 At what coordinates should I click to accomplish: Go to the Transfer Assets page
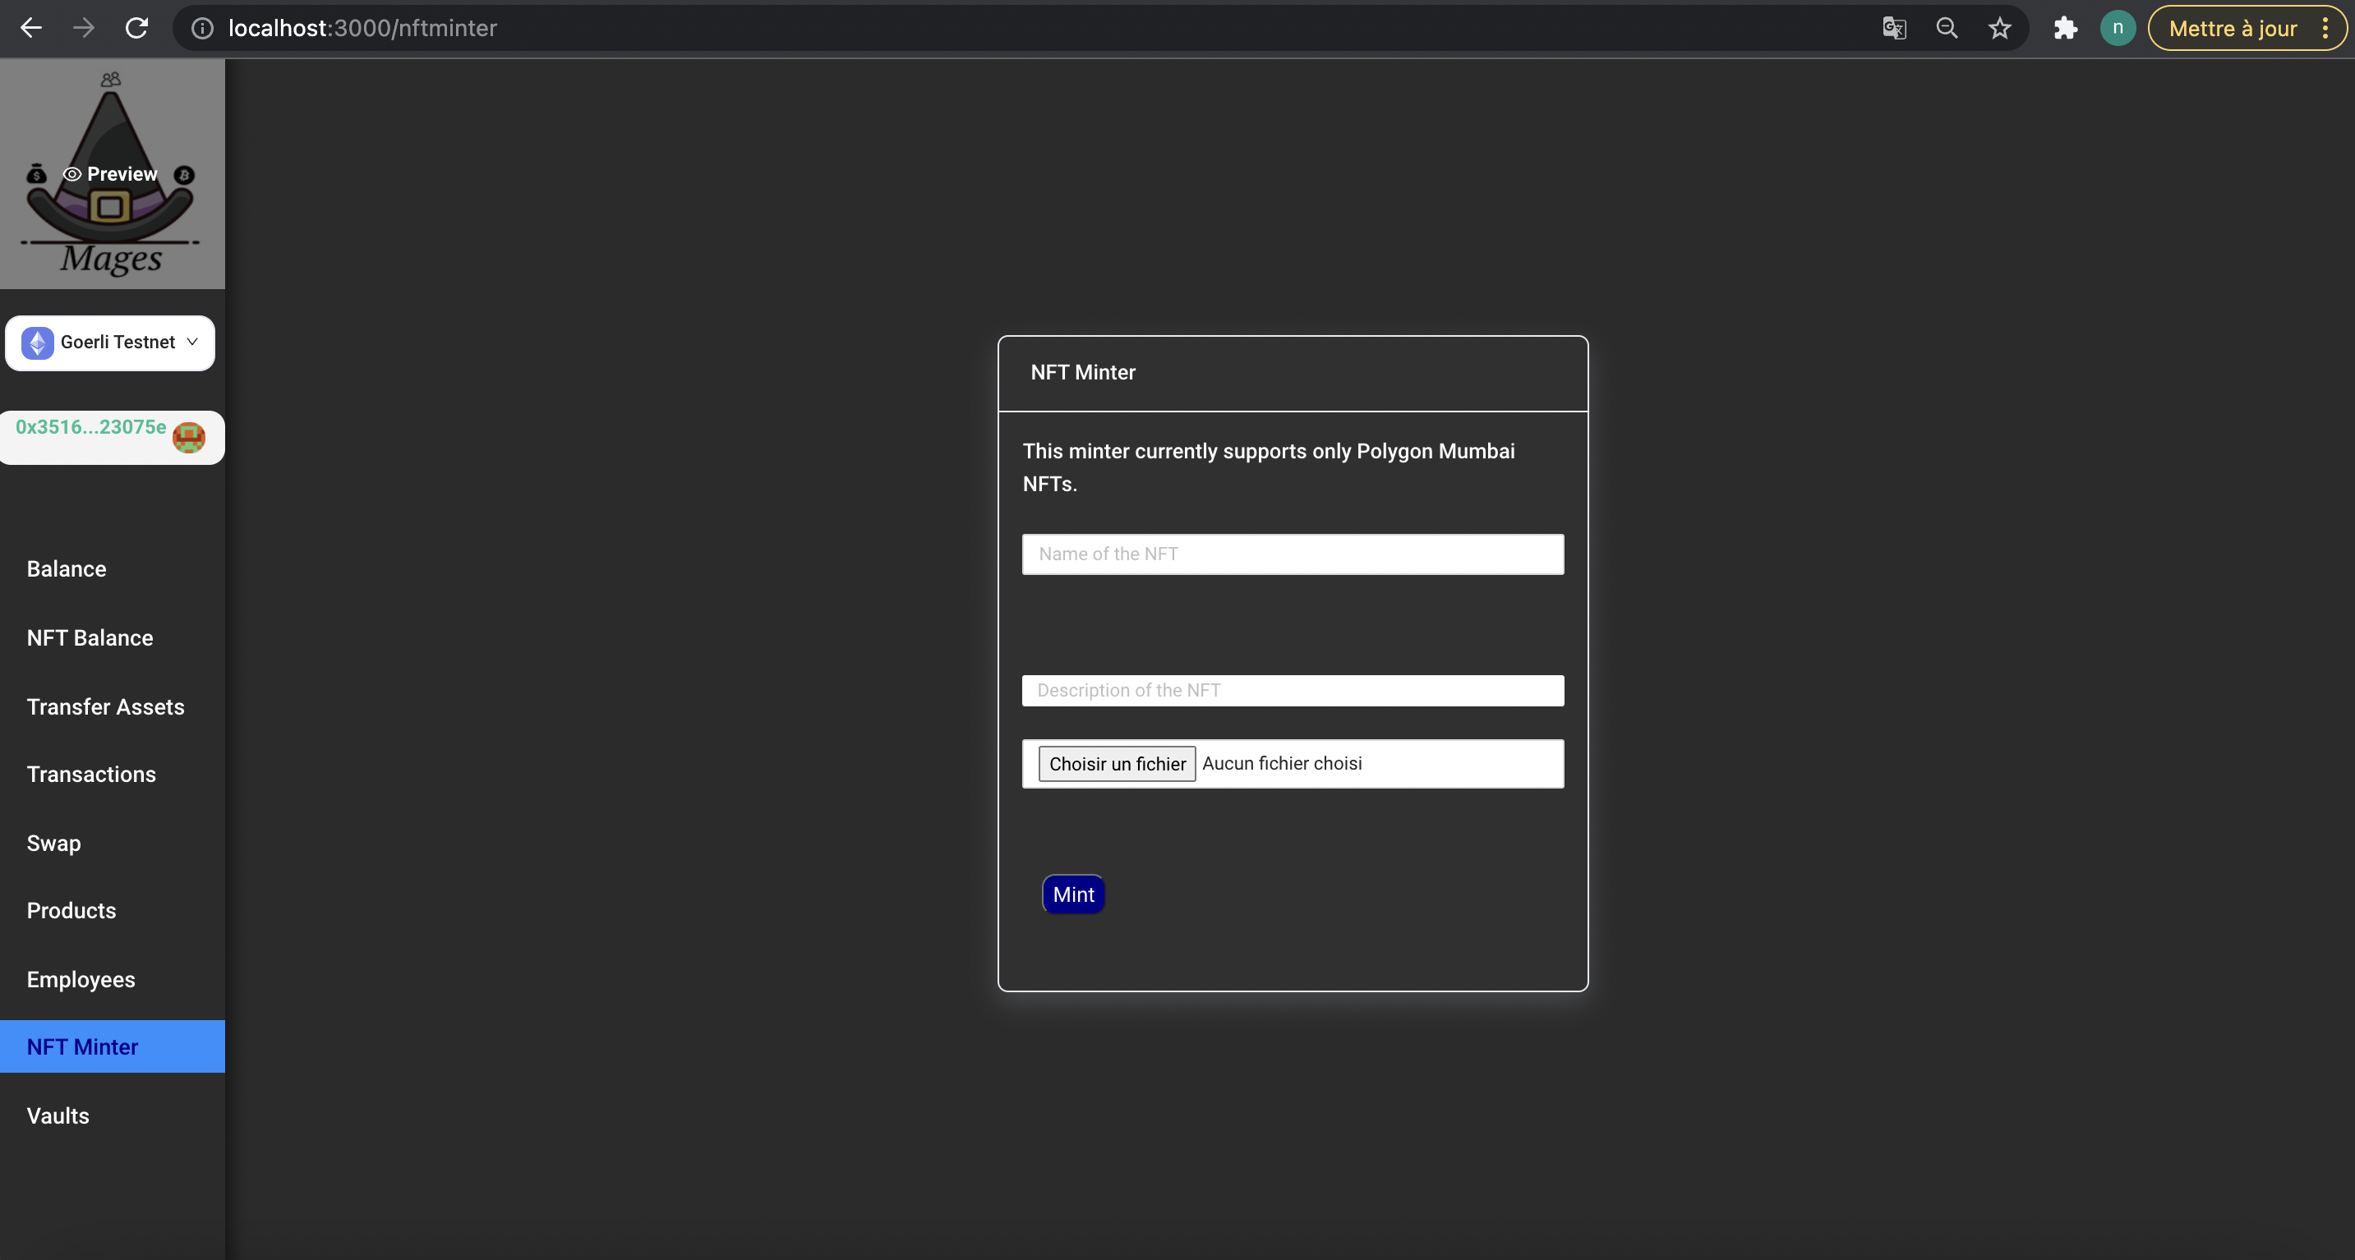pyautogui.click(x=105, y=706)
